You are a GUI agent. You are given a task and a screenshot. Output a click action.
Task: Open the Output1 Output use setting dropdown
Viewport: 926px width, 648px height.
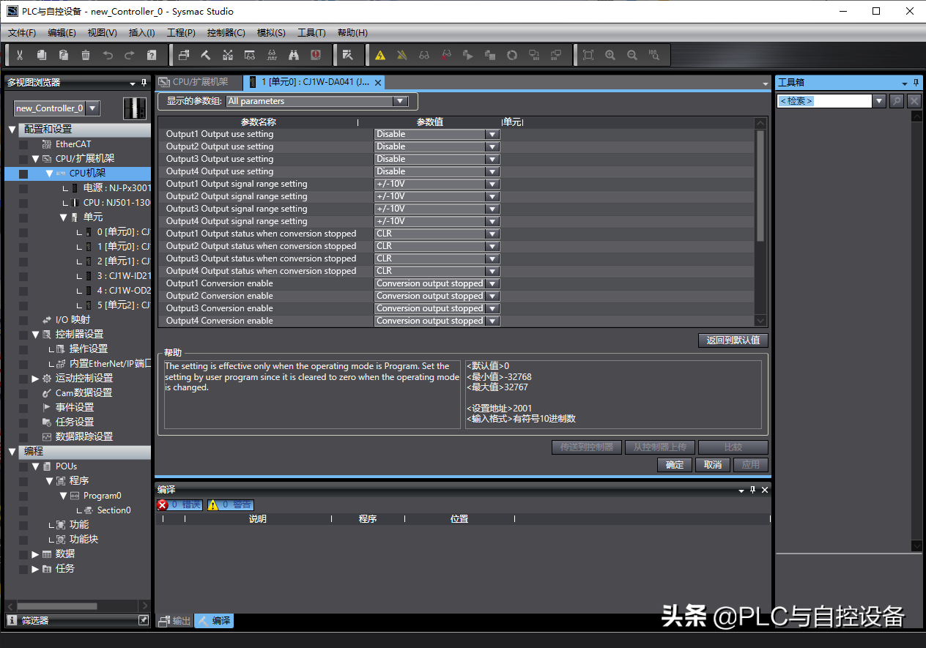(x=492, y=134)
